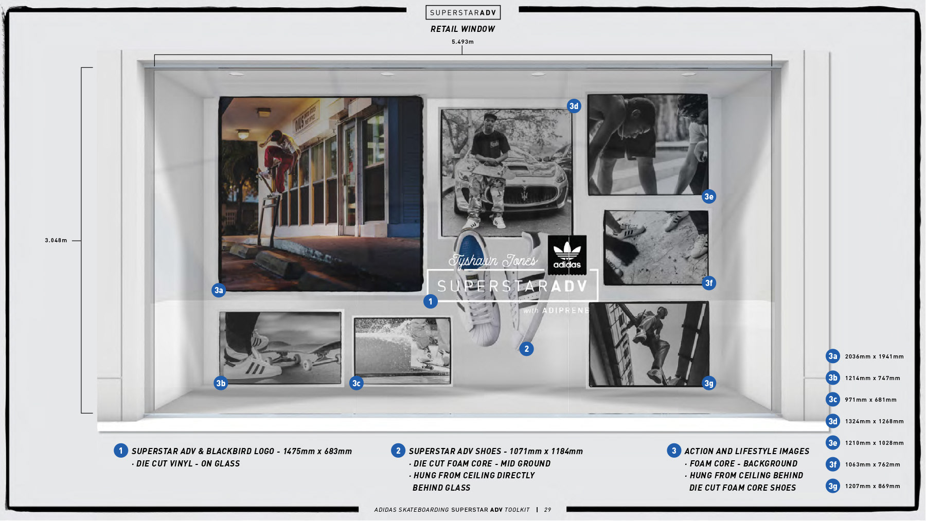Click badge 1 next to the Blackbird Logo caption
Screen dimensions: 926x521
point(121,451)
